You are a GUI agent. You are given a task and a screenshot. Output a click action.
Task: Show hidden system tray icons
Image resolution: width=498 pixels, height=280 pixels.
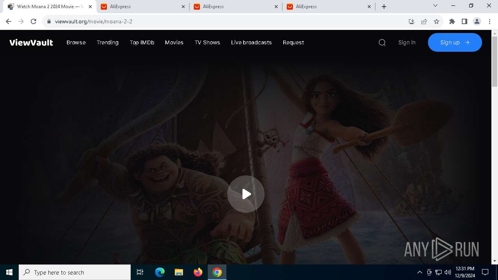pyautogui.click(x=419, y=272)
